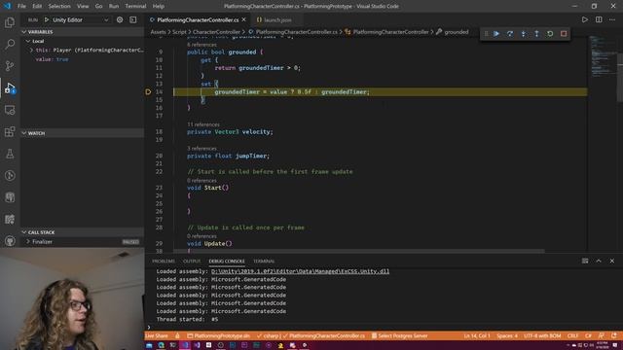Image resolution: width=623 pixels, height=350 pixels.
Task: Open the Extensions view
Action: [x=10, y=132]
